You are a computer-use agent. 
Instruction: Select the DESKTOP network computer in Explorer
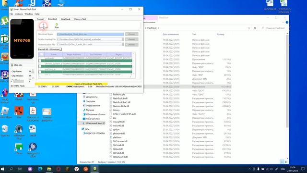pos(94,134)
